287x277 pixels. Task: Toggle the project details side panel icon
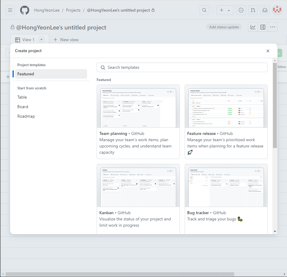click(x=263, y=27)
